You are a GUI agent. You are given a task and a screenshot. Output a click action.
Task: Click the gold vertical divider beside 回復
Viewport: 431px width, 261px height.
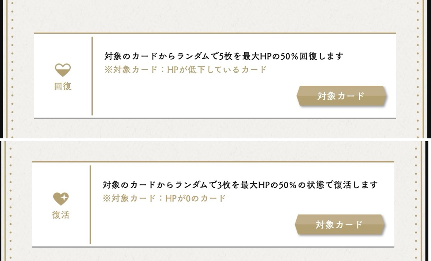coord(92,76)
